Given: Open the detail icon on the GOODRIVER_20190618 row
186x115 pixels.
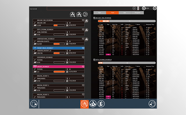Looking at the screenshot, I should coord(83,57).
